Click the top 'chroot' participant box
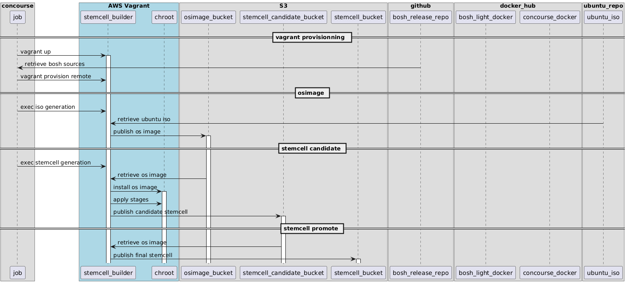Screen dimensions: 627x283 pos(164,17)
